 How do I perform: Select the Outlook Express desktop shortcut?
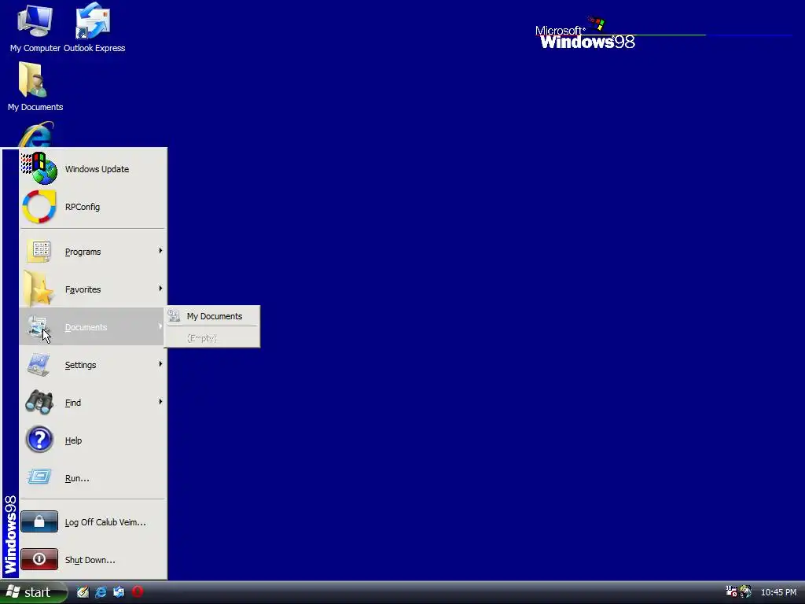tap(94, 28)
